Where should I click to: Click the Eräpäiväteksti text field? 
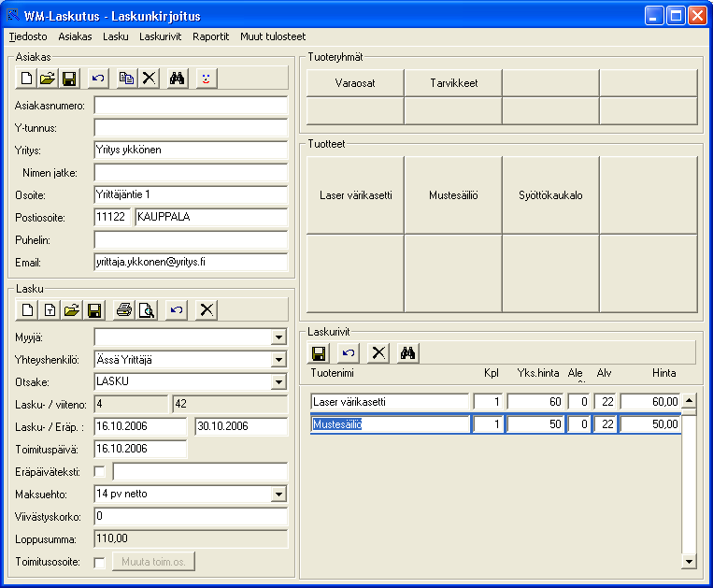click(200, 471)
